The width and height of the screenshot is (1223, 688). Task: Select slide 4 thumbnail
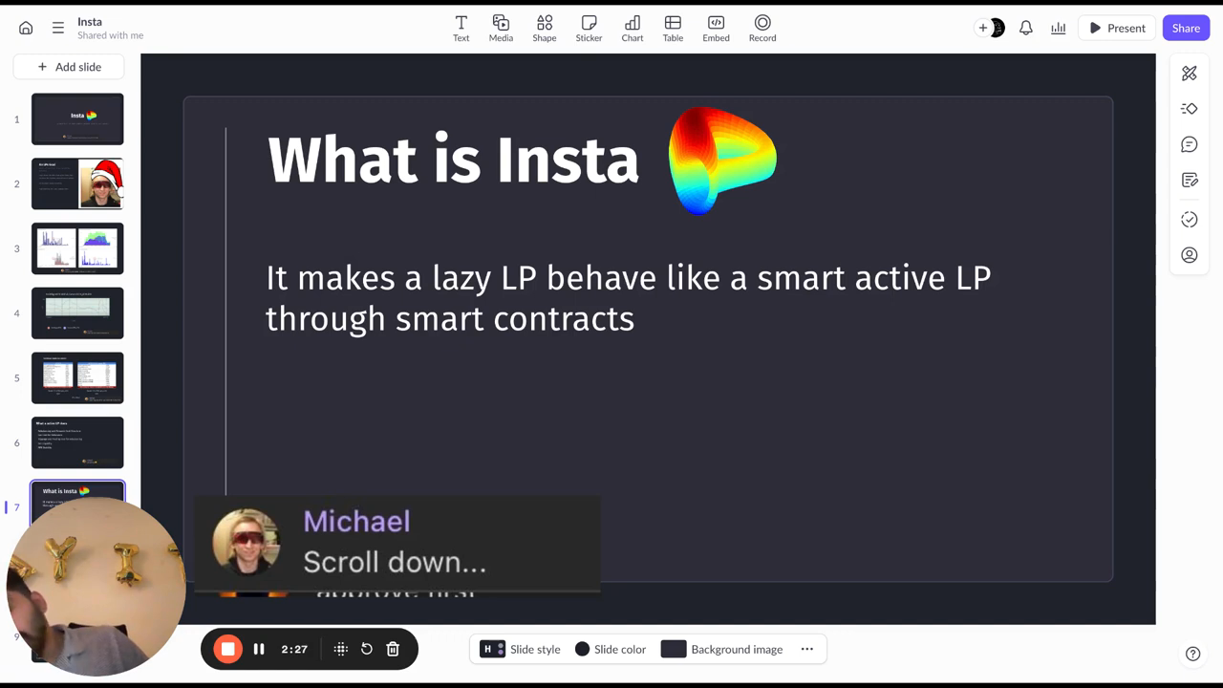pyautogui.click(x=77, y=312)
